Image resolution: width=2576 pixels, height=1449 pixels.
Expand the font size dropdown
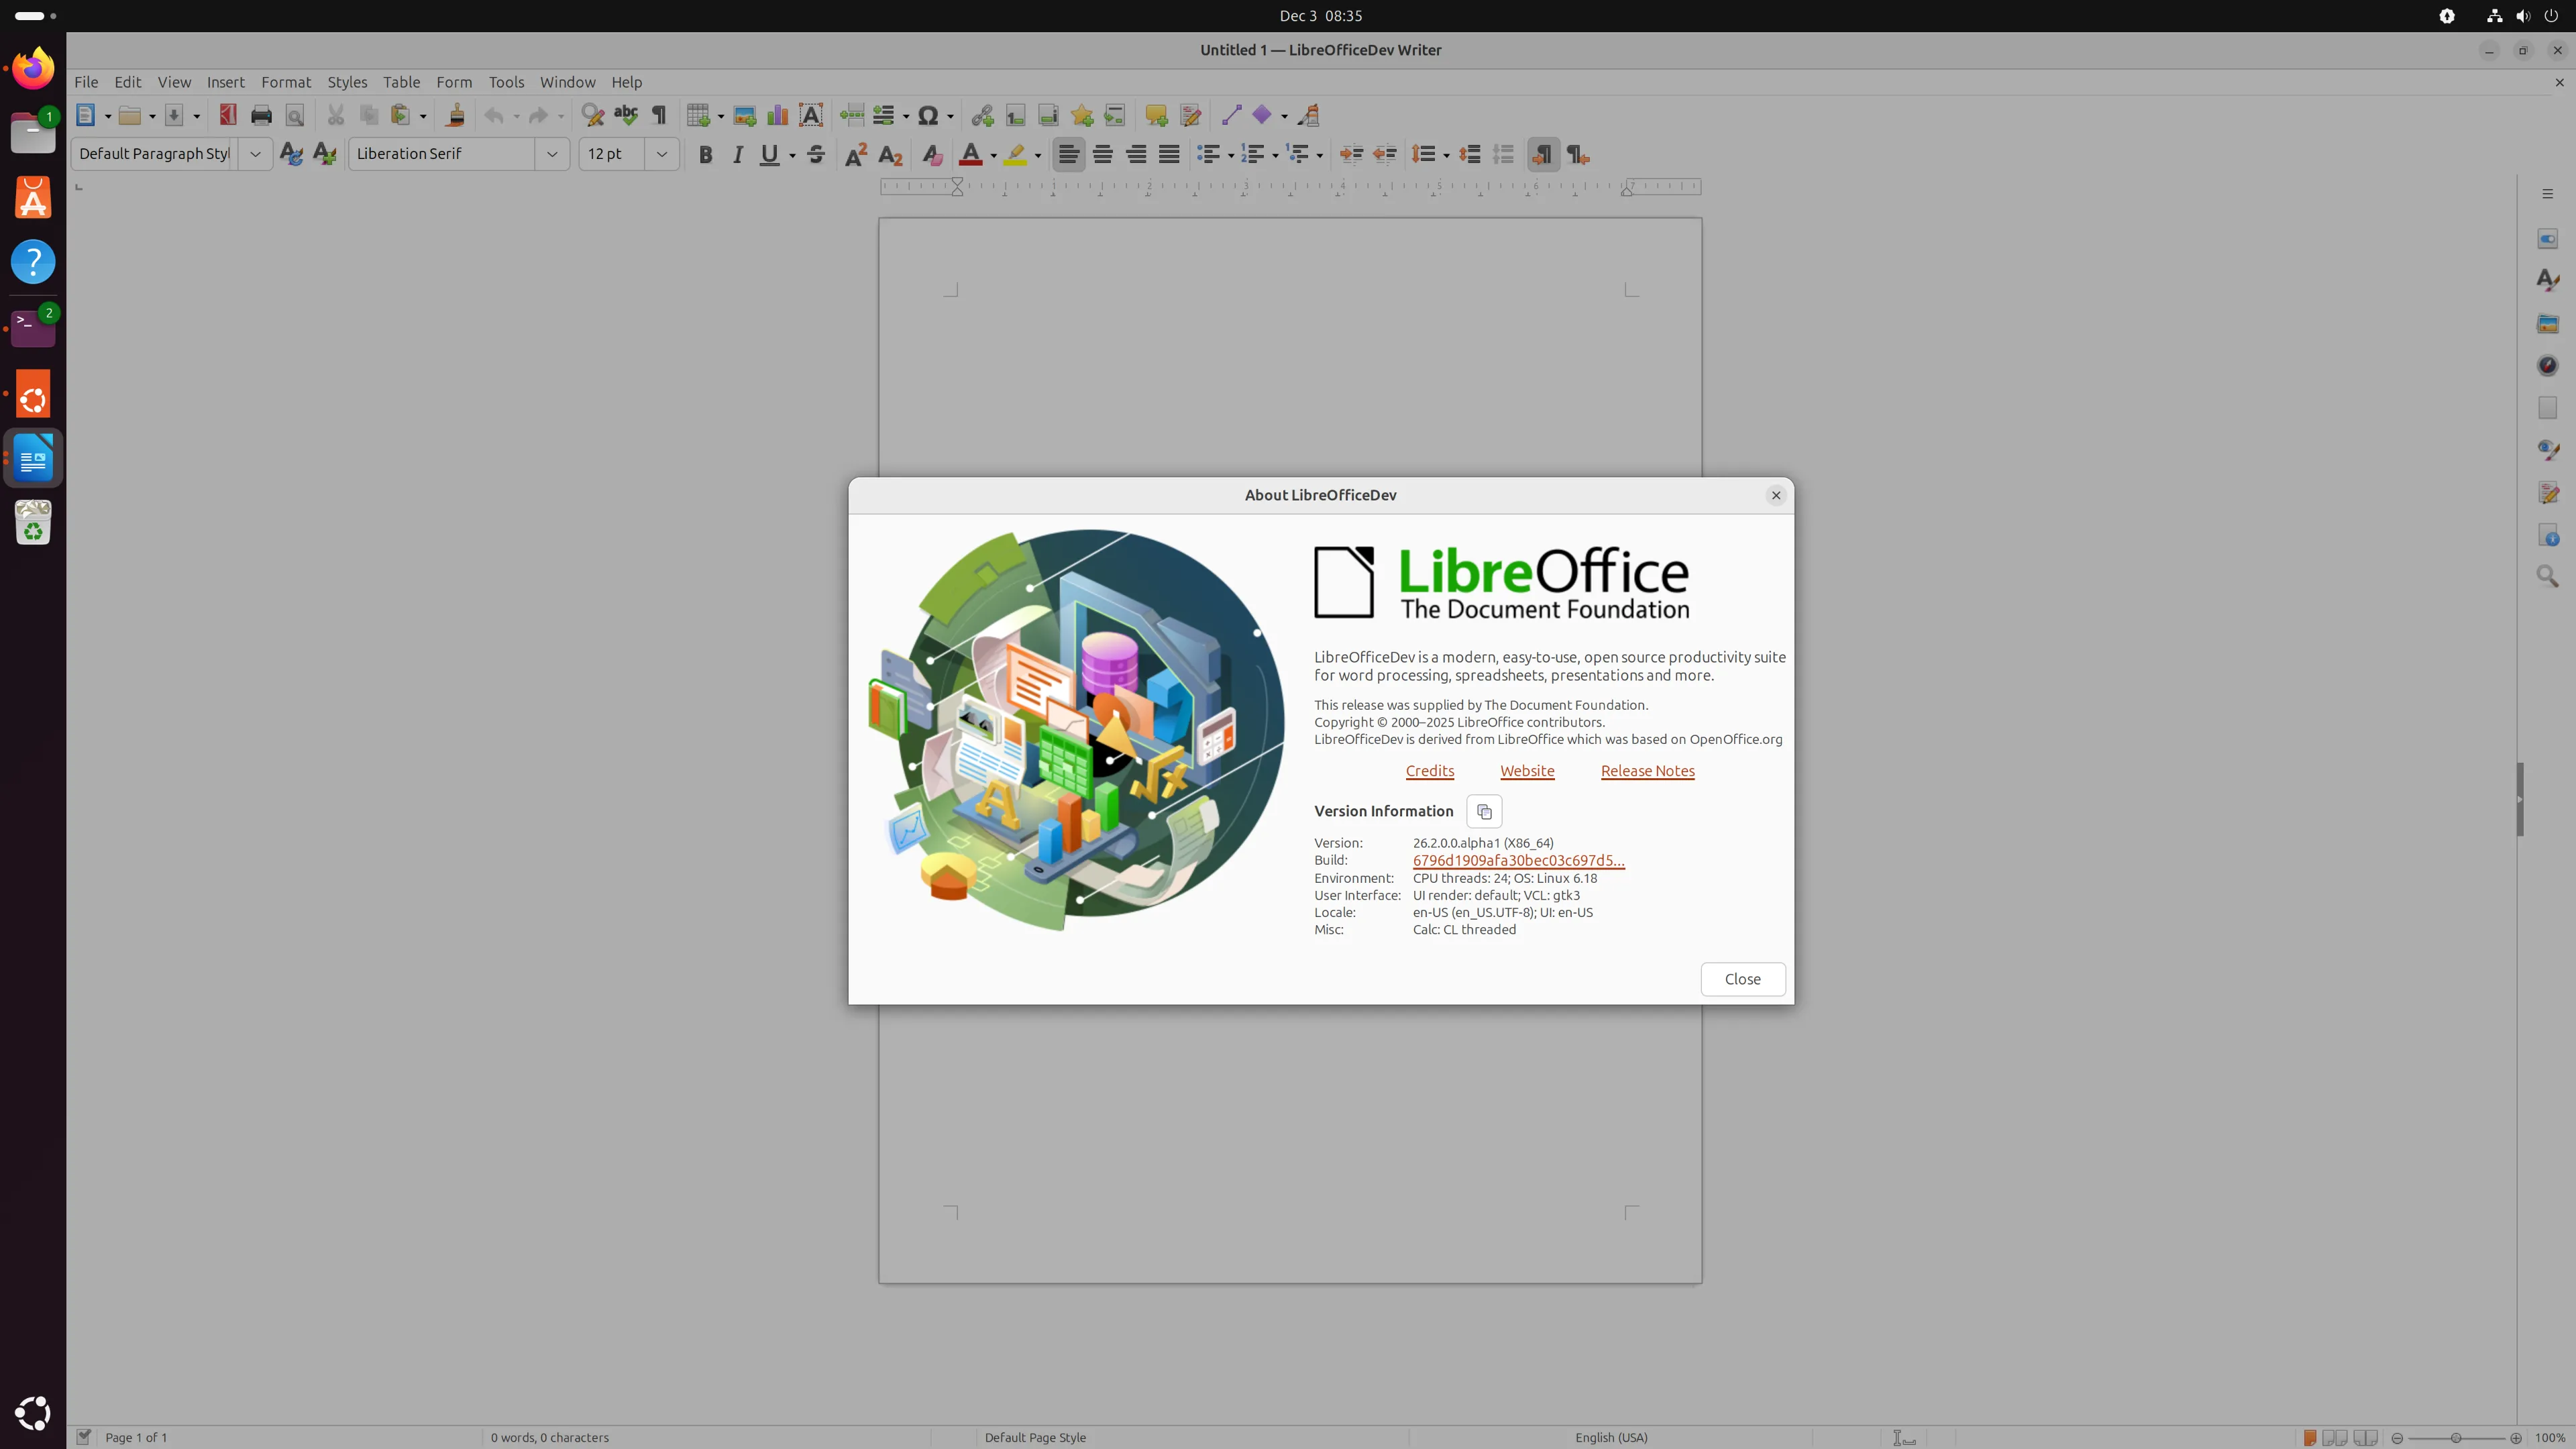tap(661, 154)
